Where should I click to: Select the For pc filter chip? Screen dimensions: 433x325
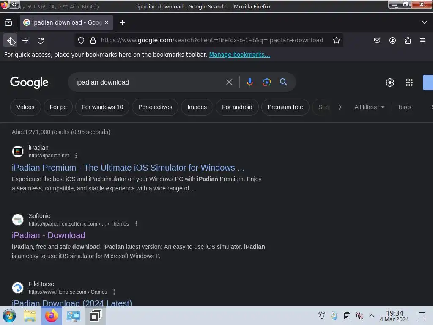click(x=58, y=107)
